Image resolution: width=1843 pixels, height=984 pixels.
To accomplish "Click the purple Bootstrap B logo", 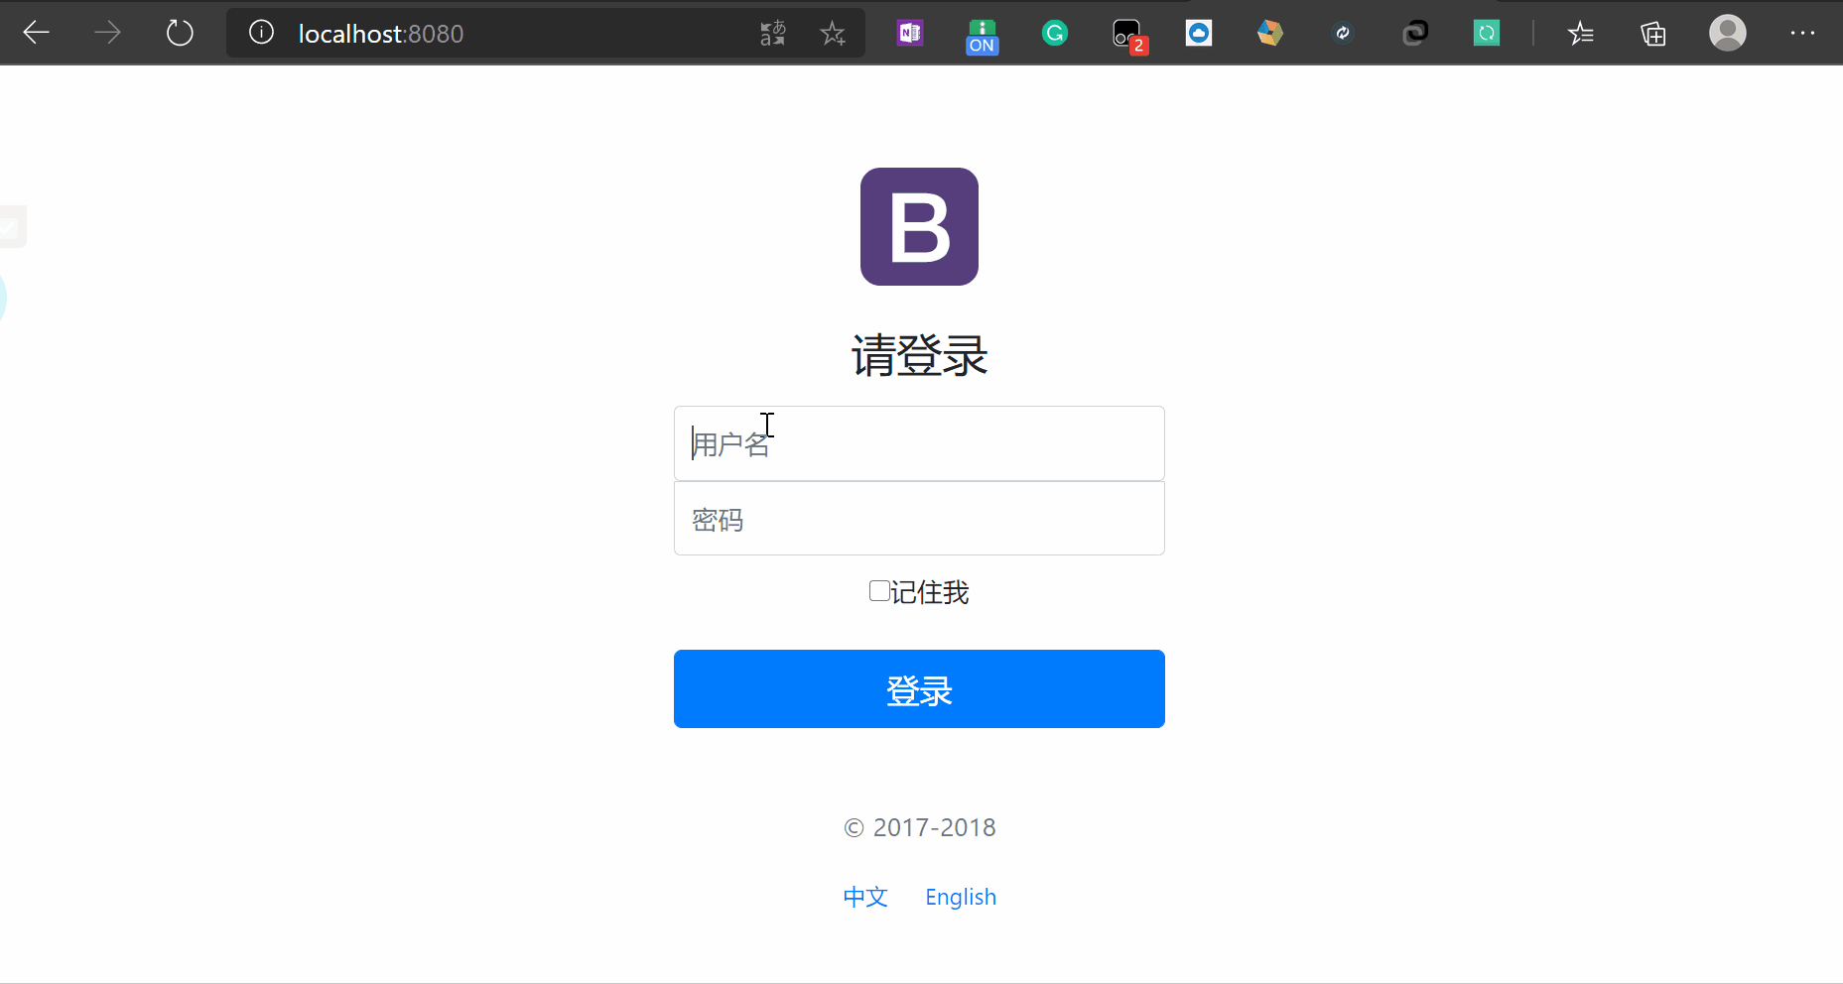I will pos(919,226).
